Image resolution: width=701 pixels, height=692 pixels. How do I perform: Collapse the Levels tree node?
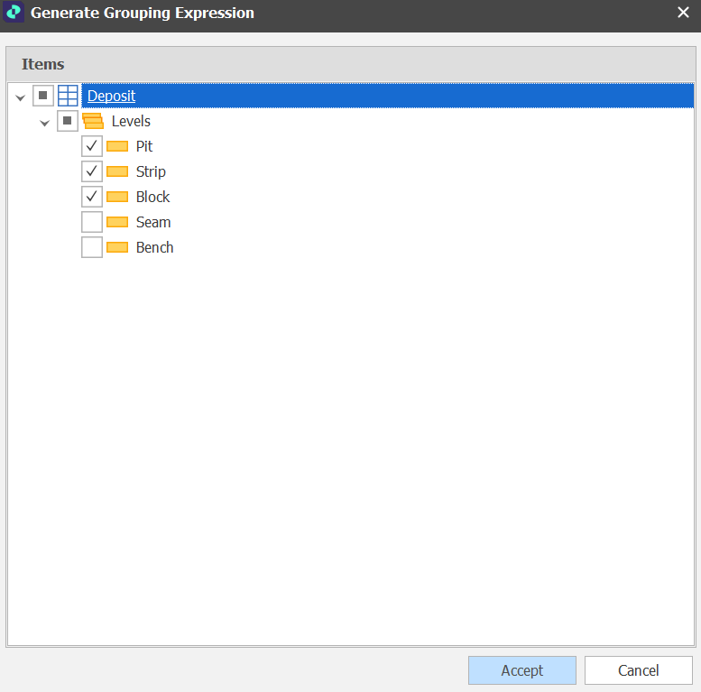pos(44,122)
